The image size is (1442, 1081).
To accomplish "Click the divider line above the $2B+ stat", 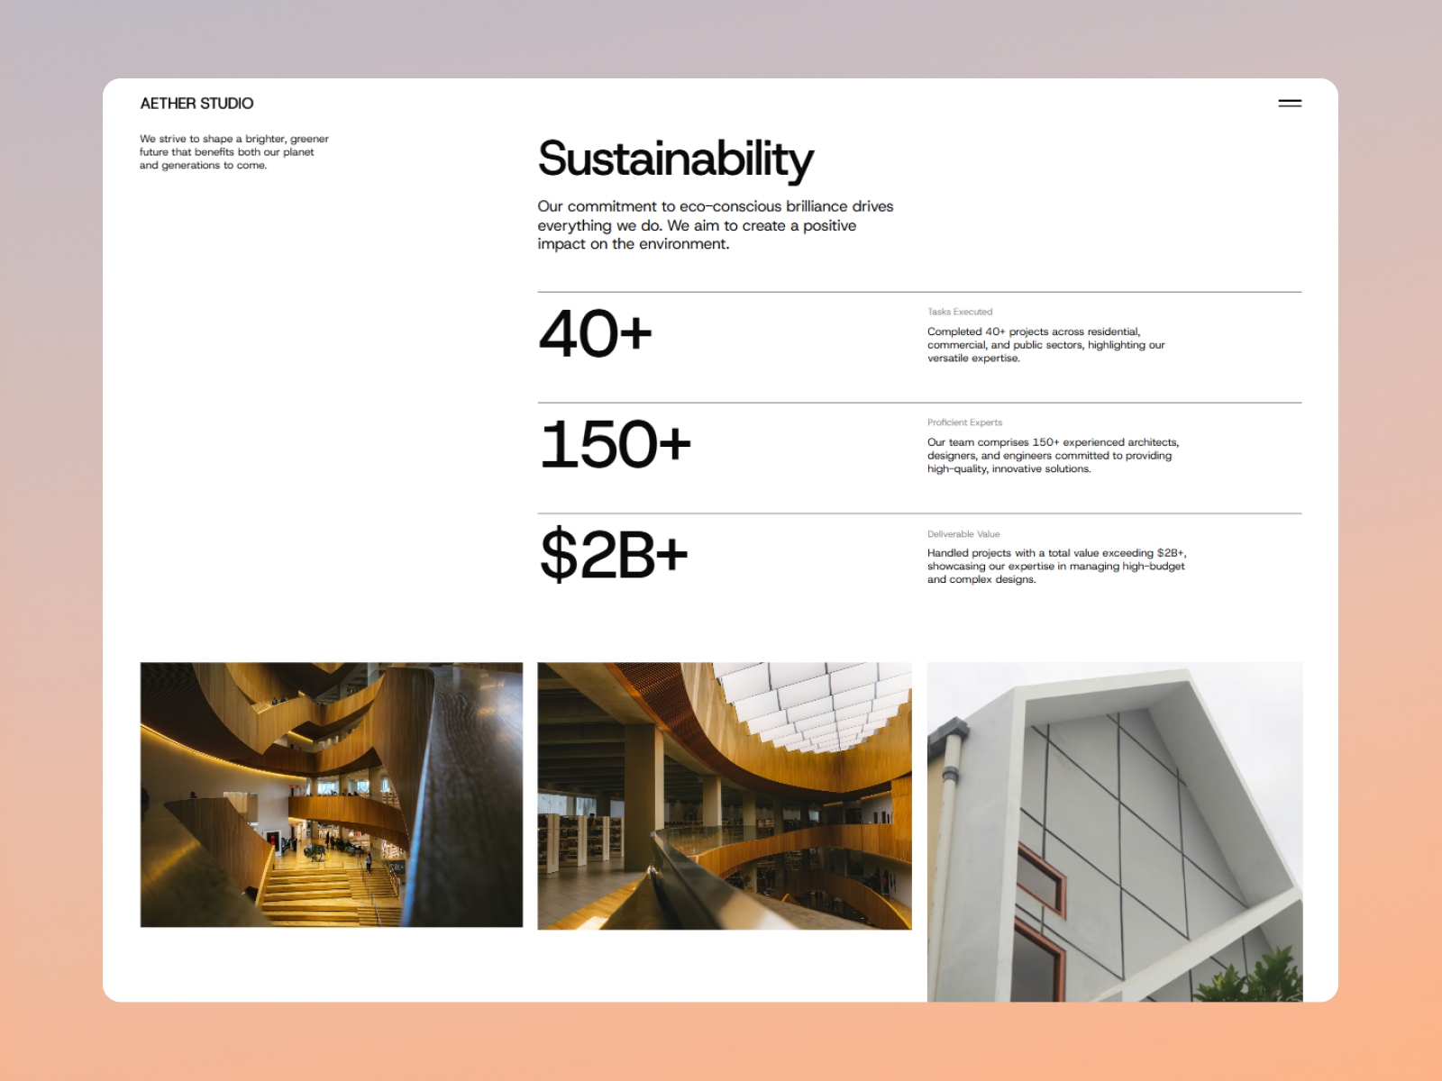I will 919,513.
